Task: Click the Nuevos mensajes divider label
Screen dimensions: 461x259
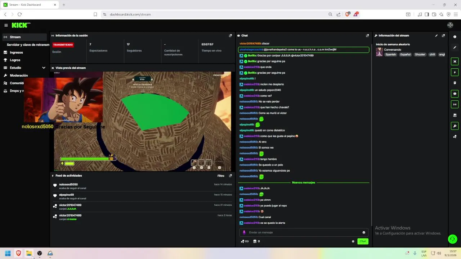Action: point(304,183)
